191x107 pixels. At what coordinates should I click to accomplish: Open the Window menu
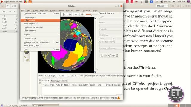point(86,10)
